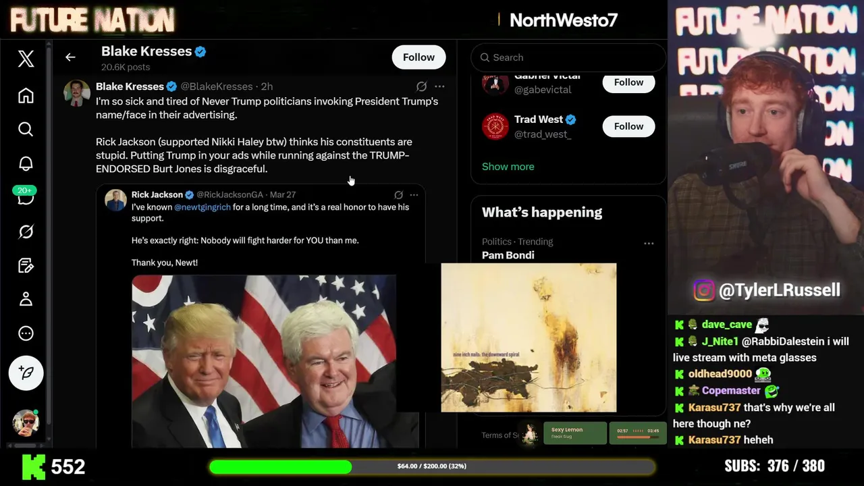Screen dimensions: 864x486
Task: Click Copemaster's username in chat
Action: (731, 391)
